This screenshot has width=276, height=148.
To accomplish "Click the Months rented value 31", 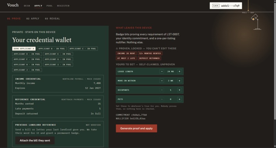I will (x=99, y=104).
